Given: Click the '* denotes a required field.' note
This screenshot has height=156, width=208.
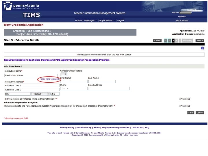Looking at the screenshot, I should pos(16,118).
